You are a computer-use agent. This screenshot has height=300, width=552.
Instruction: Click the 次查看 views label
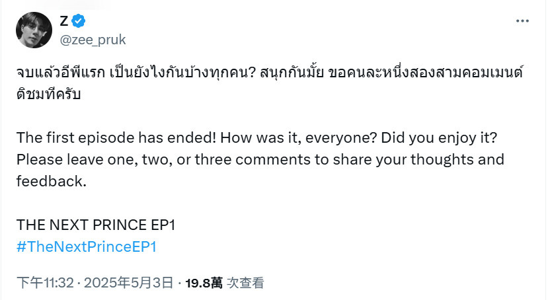[245, 283]
